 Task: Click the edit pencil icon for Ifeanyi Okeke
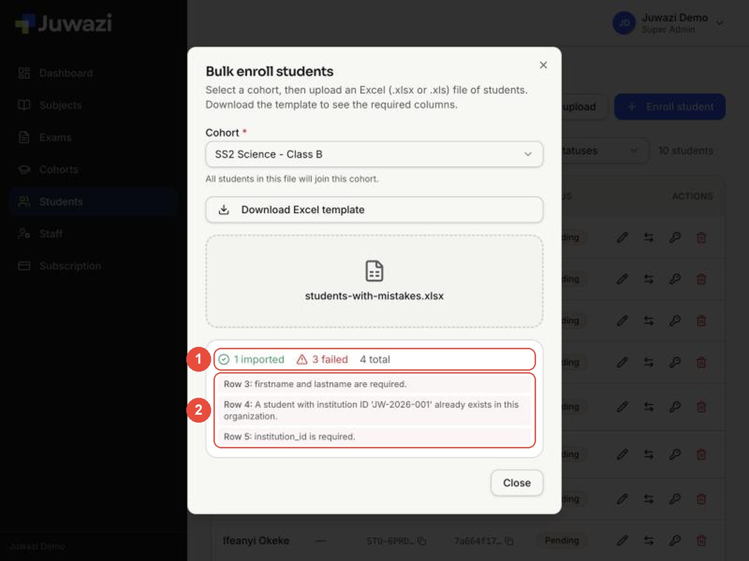[x=622, y=541]
